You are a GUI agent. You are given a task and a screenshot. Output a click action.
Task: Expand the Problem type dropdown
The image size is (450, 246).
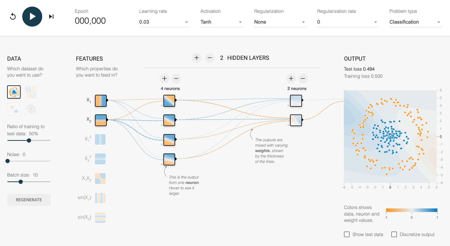click(x=415, y=22)
